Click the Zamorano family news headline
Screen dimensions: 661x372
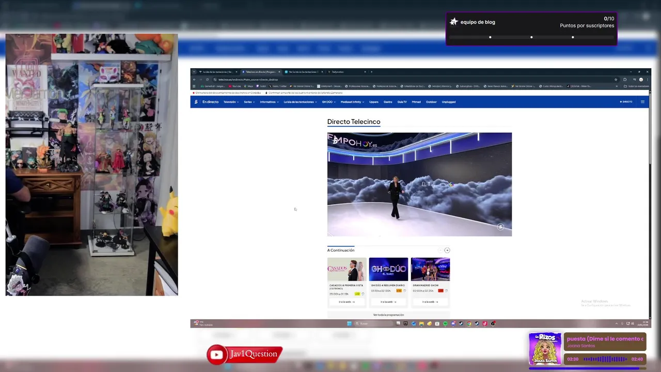point(305,93)
